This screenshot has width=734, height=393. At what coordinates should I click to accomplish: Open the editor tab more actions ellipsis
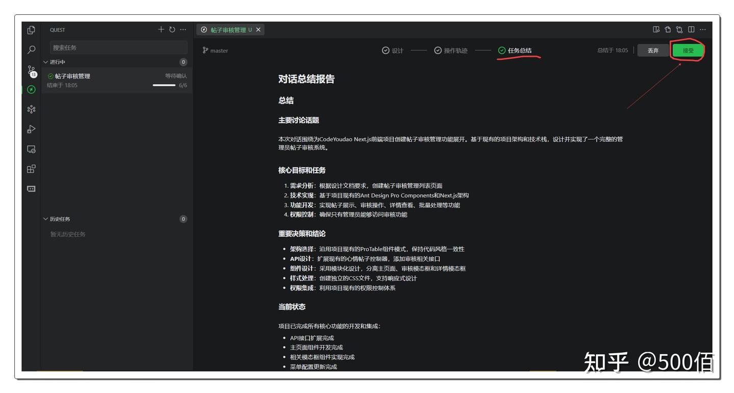coord(702,30)
